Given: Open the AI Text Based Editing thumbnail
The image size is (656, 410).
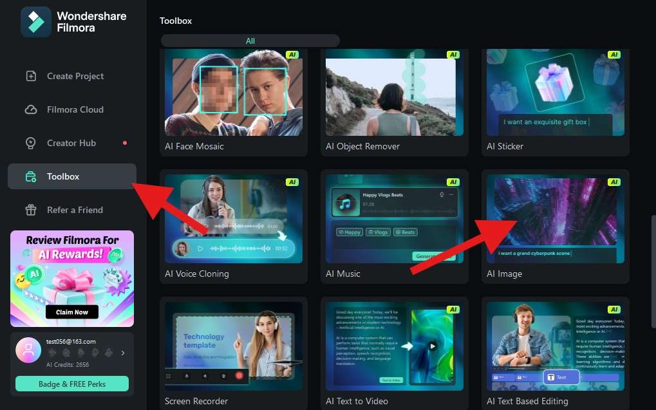Looking at the screenshot, I should click(556, 346).
